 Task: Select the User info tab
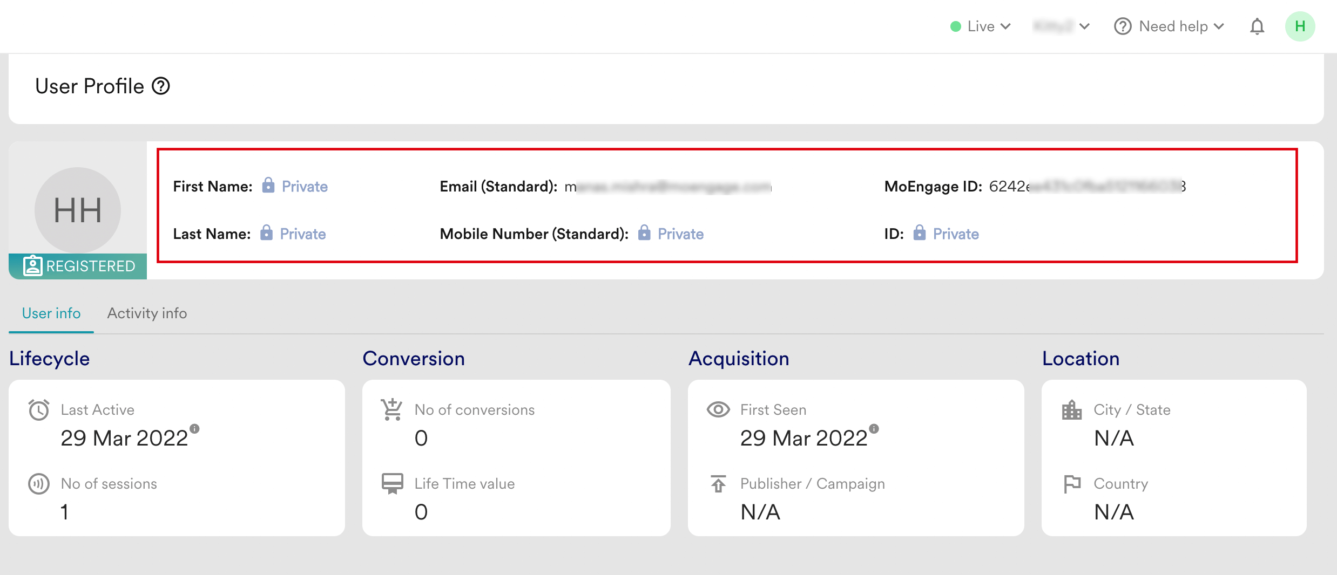click(51, 313)
